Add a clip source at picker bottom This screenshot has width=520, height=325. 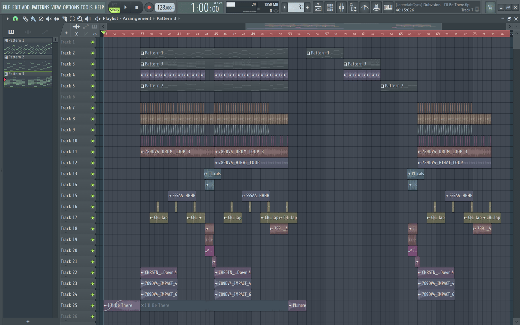pyautogui.click(x=28, y=322)
